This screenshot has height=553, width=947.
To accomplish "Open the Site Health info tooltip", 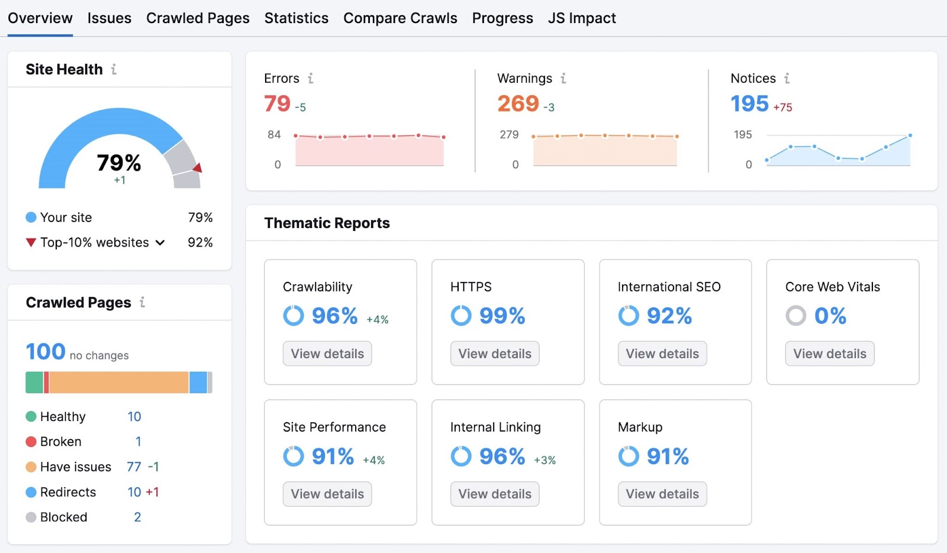I will [113, 69].
